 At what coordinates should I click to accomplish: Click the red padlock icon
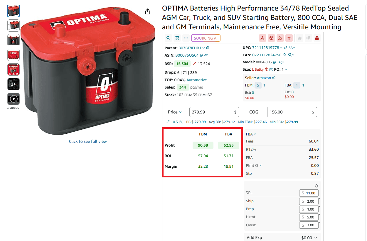click(x=317, y=38)
